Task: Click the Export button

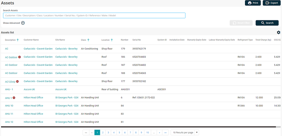Action: [271, 3]
